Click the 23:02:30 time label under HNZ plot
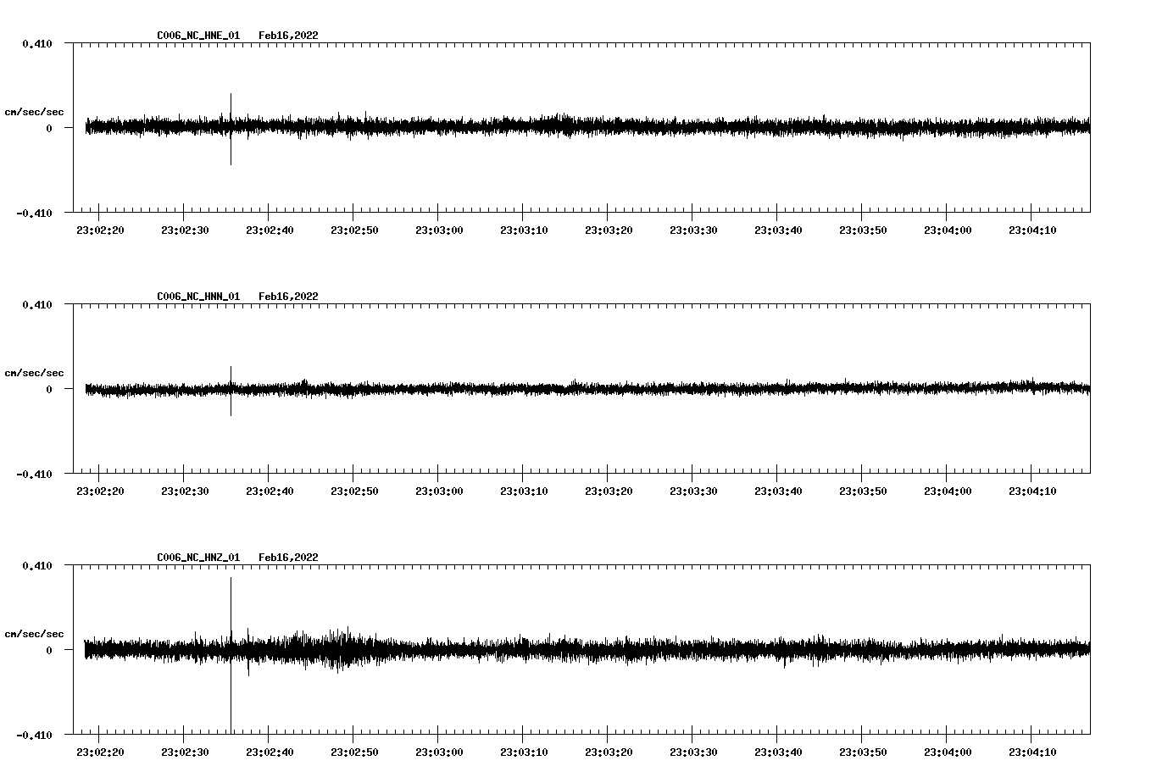Viewport: 1151px width, 783px height. coord(185,752)
